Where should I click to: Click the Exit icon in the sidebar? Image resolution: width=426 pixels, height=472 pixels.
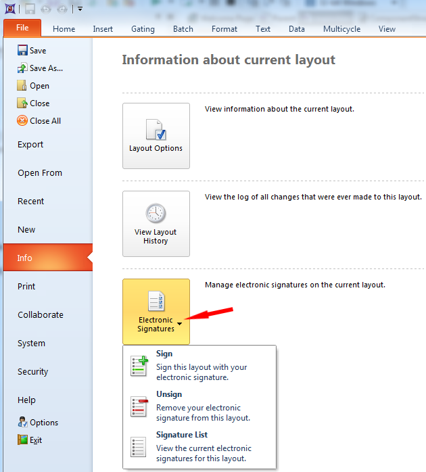point(22,440)
